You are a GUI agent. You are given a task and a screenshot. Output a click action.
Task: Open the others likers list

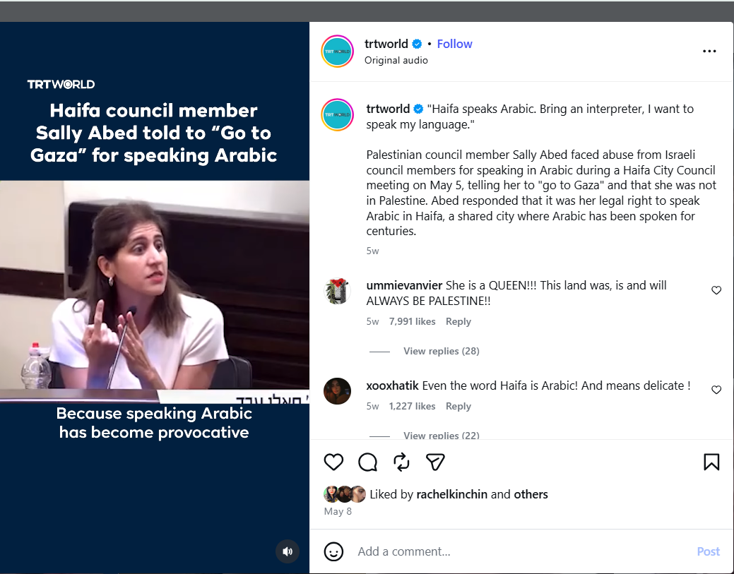[531, 494]
